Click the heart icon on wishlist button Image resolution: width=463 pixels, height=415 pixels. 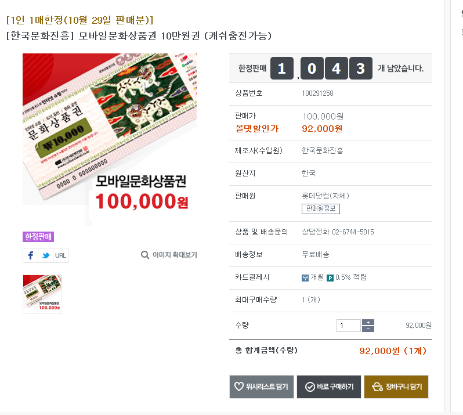(x=238, y=387)
